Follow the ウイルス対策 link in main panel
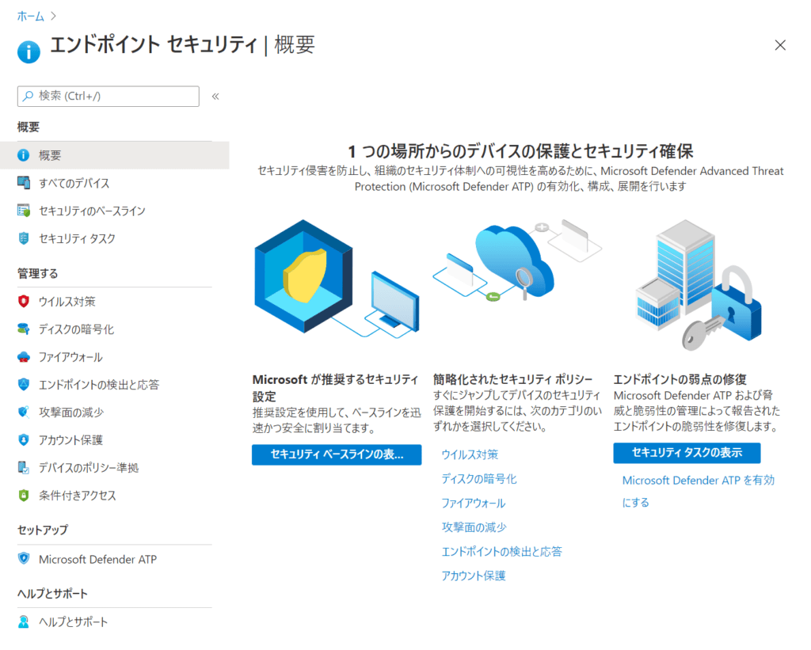 [x=470, y=454]
